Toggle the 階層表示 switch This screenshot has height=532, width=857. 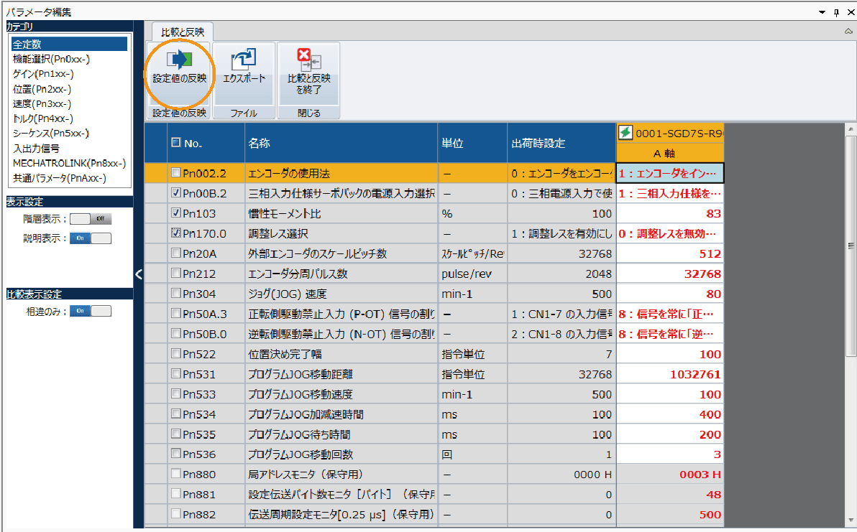pyautogui.click(x=91, y=219)
